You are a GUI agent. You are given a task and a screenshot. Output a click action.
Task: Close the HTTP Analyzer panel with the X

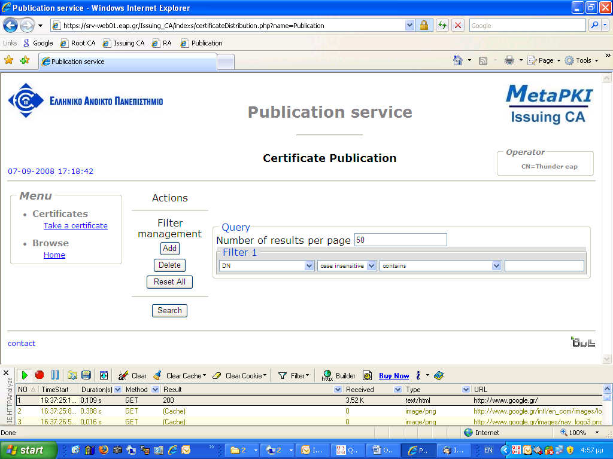6,373
